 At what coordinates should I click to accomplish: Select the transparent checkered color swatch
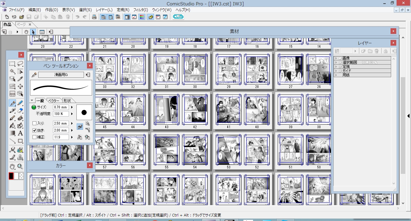(x=21, y=176)
